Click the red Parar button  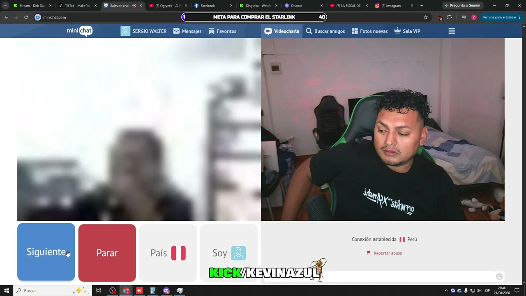pyautogui.click(x=107, y=253)
